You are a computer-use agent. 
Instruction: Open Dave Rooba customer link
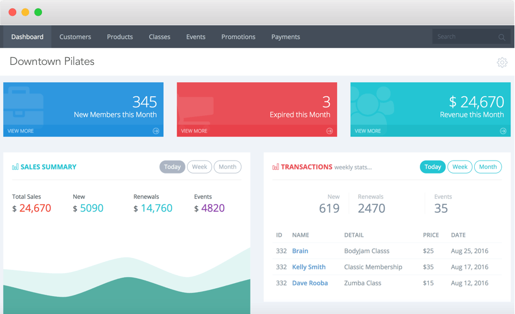click(310, 283)
